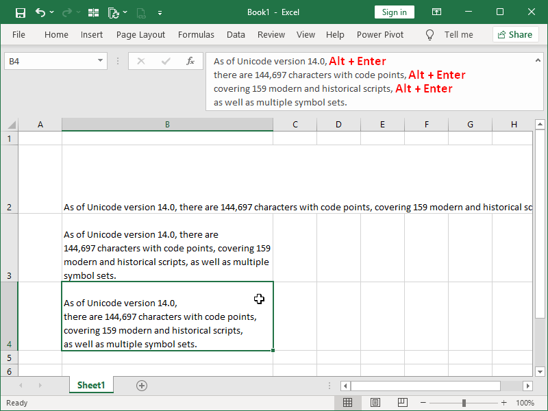548x411 pixels.
Task: Switch to Page Layout view icon
Action: pos(375,402)
